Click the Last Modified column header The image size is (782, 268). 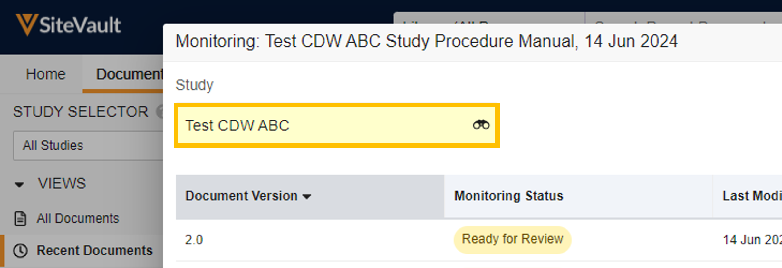[751, 196]
